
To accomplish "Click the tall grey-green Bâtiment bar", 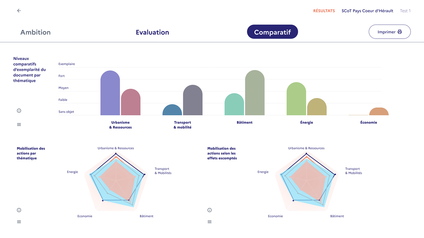I will 255,94.
